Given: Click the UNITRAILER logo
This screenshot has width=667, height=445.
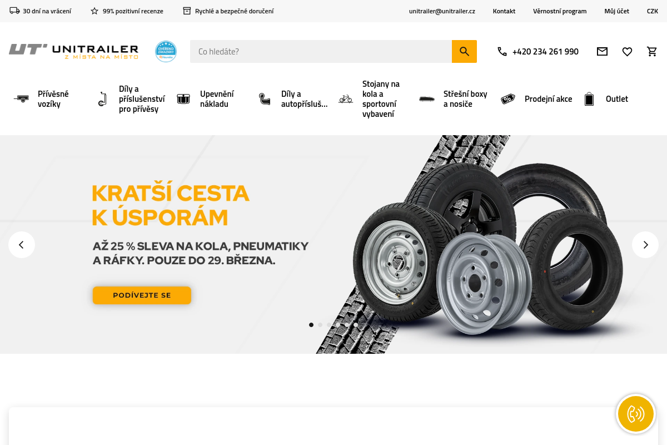Looking at the screenshot, I should pos(73,51).
